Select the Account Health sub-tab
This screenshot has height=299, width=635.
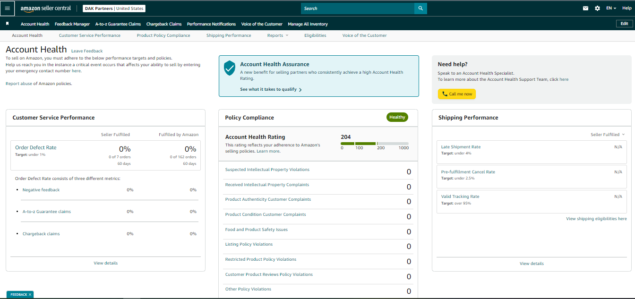(x=27, y=35)
